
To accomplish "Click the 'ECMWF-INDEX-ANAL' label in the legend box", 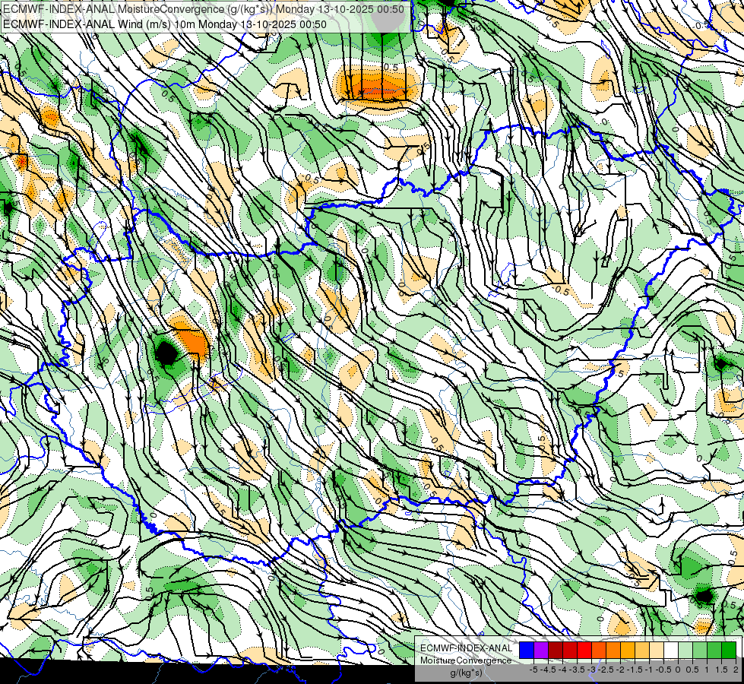I will point(467,648).
